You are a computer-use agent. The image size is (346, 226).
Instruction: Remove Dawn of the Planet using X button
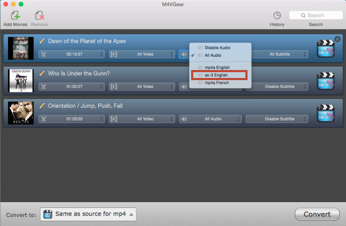pos(337,38)
